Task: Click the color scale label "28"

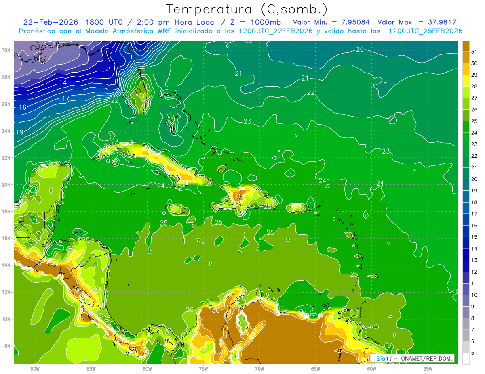Action: click(x=474, y=86)
